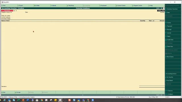
Task: Click the Tally ERP 9 title bar icon
Action: (x=3, y=2)
